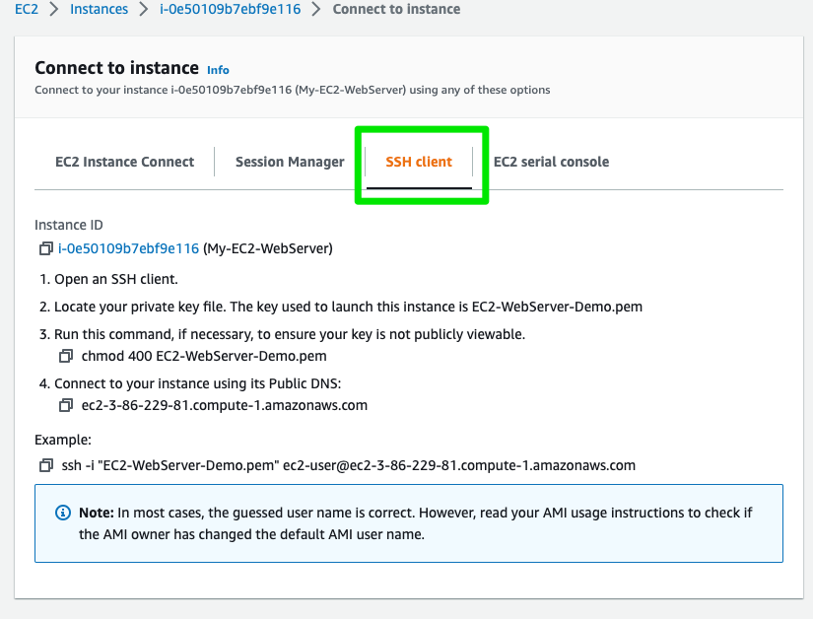This screenshot has height=619, width=813.
Task: Open Instances breadcrumb link
Action: [99, 9]
